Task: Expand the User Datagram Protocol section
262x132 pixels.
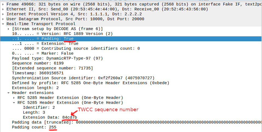Action: point(3,19)
